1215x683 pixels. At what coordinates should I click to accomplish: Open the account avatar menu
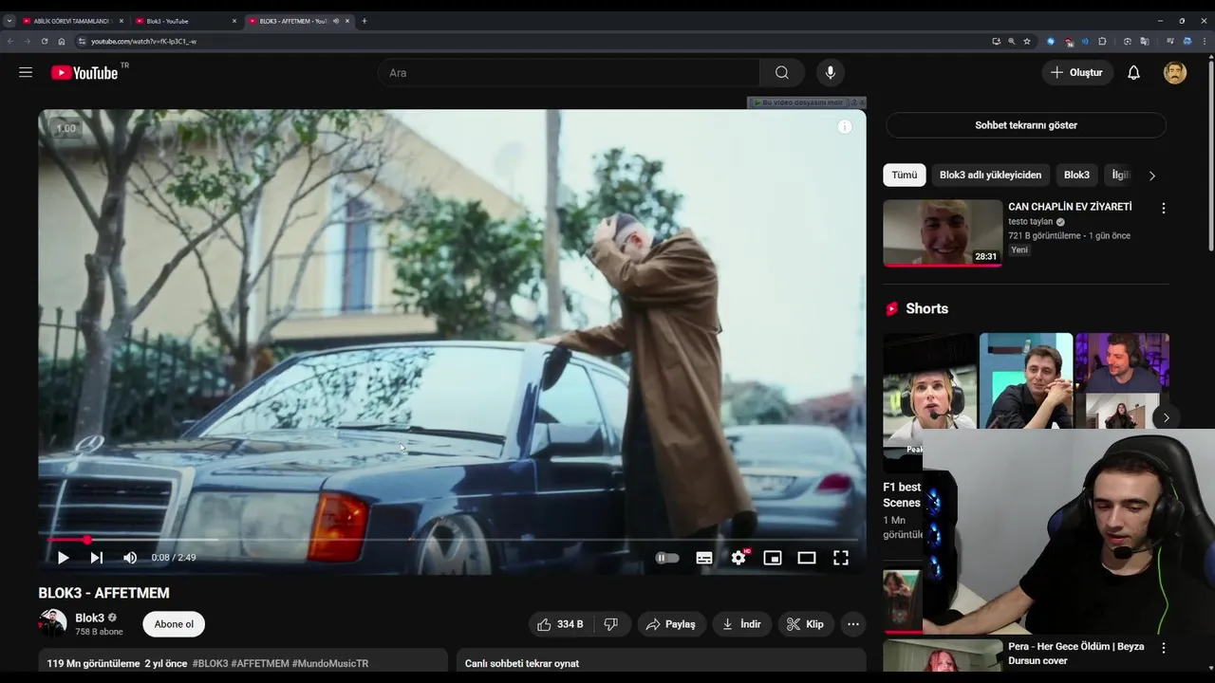[1175, 73]
